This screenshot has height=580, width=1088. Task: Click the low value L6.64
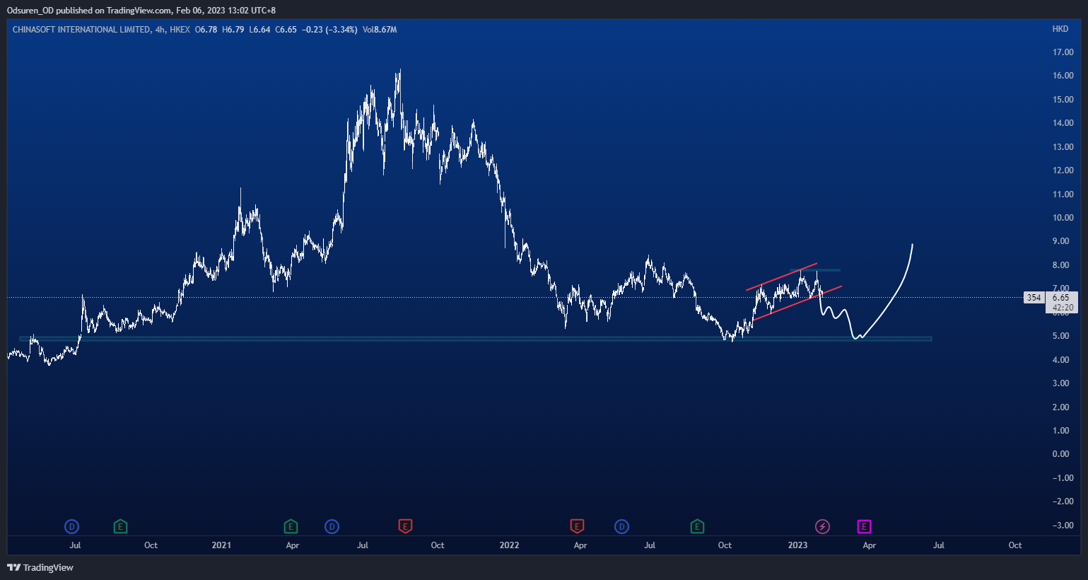point(259,30)
